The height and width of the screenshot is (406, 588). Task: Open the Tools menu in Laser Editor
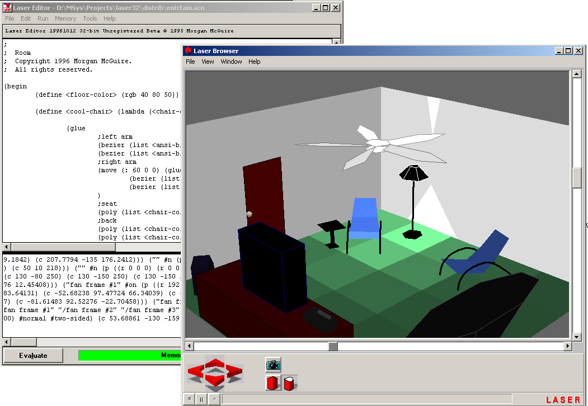click(x=90, y=18)
